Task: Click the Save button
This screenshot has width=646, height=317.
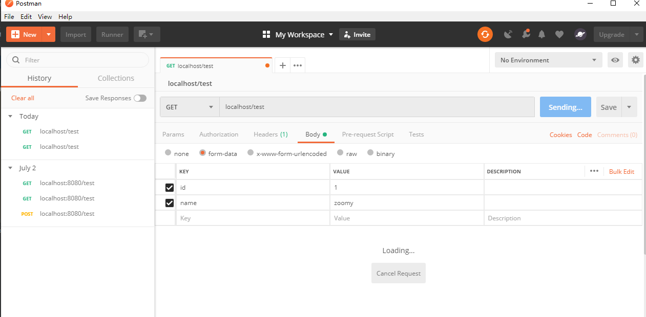Action: click(609, 107)
